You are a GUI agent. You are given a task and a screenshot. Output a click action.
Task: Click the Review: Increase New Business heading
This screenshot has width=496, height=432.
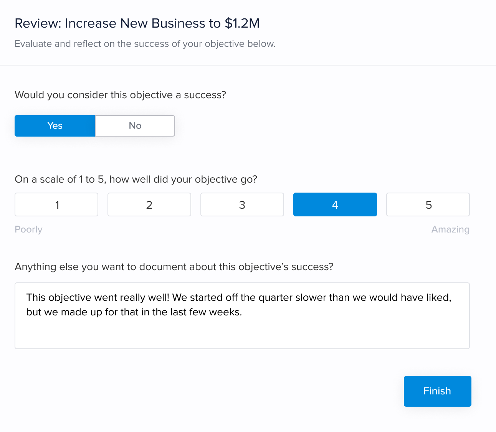pyautogui.click(x=137, y=23)
